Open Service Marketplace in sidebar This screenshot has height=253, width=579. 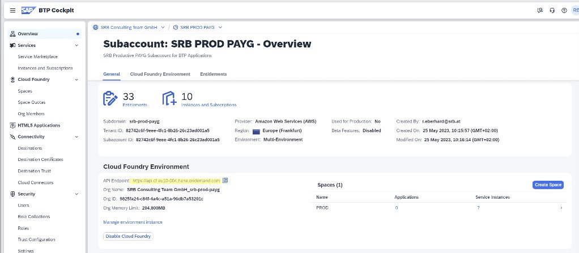coord(37,56)
